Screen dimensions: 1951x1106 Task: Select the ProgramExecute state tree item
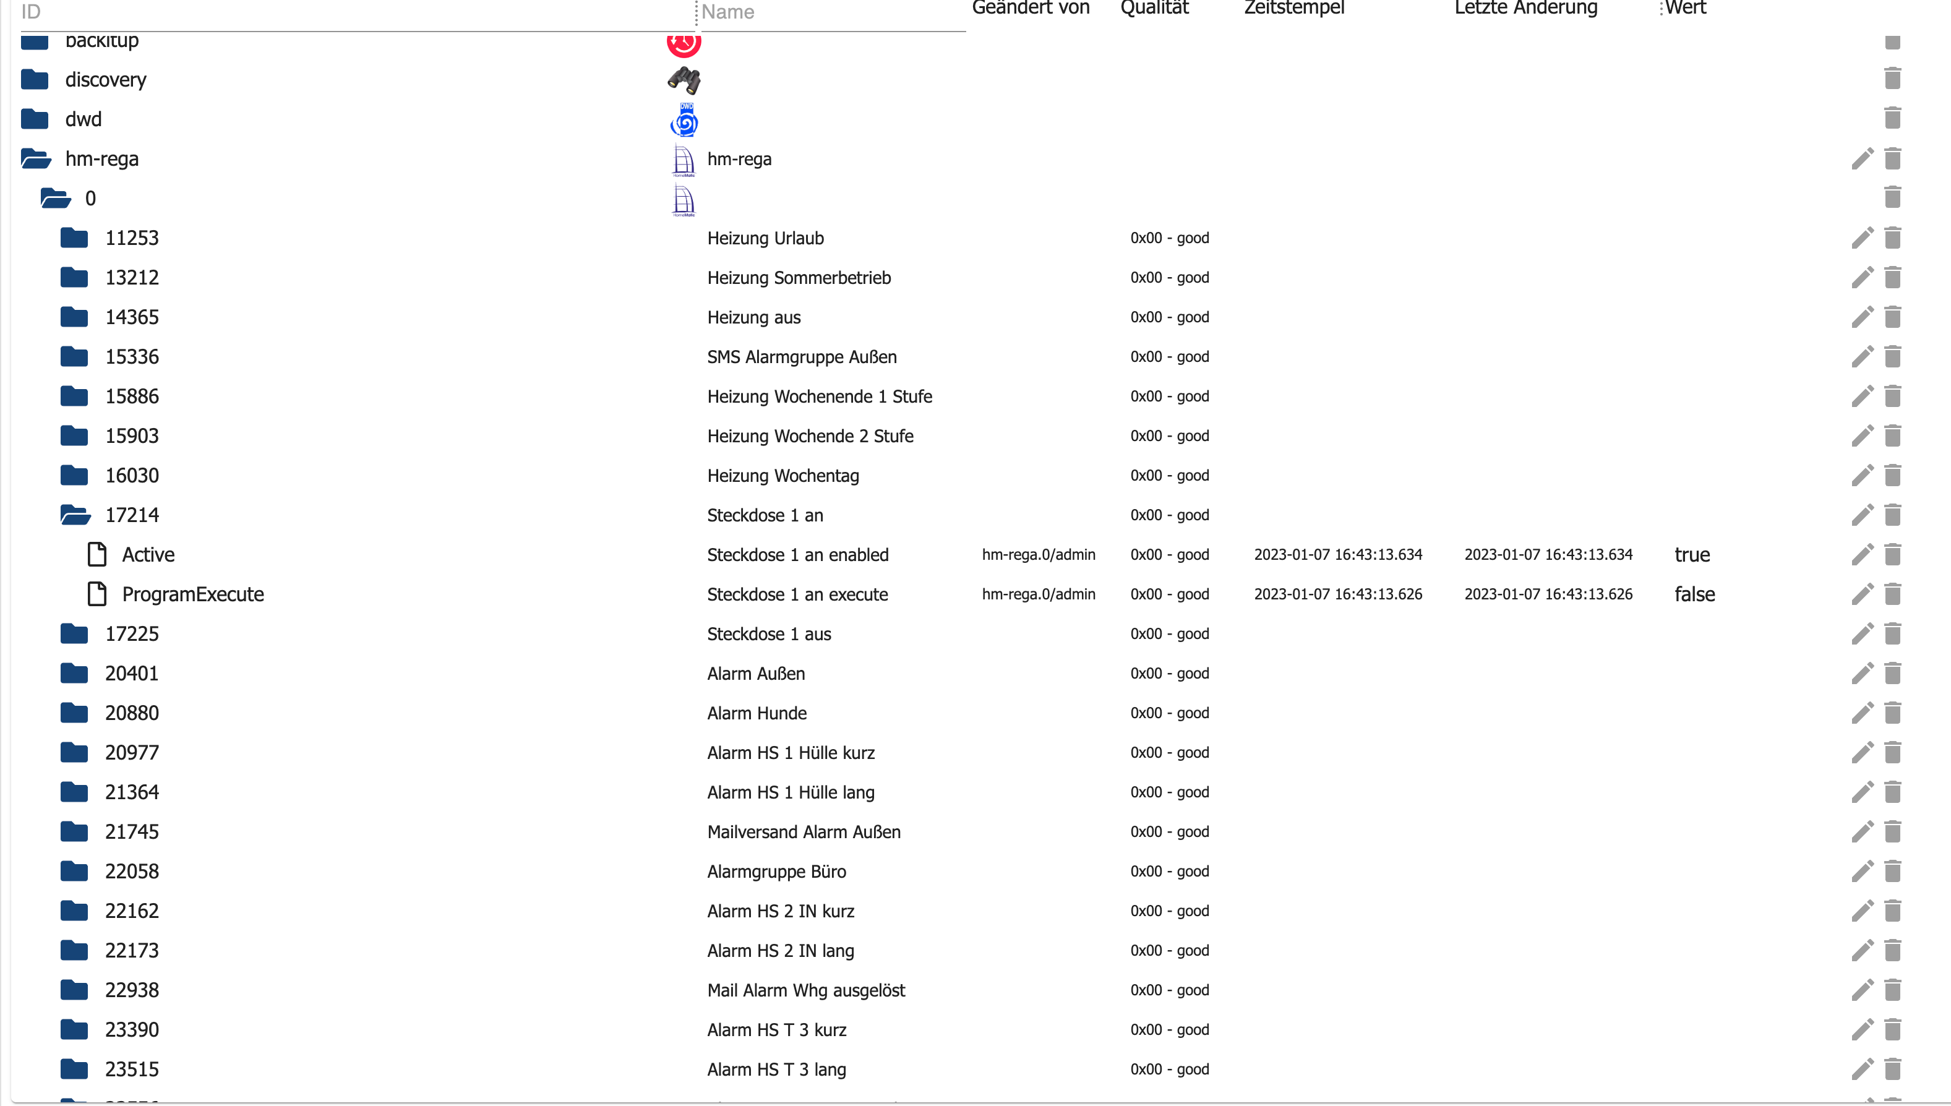click(193, 594)
